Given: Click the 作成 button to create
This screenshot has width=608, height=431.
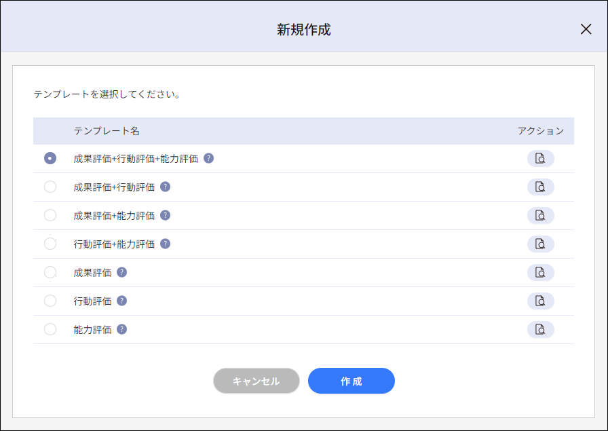Looking at the screenshot, I should coord(351,381).
